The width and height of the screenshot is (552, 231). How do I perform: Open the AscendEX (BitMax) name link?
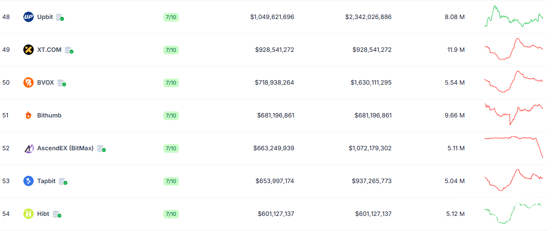coord(65,148)
